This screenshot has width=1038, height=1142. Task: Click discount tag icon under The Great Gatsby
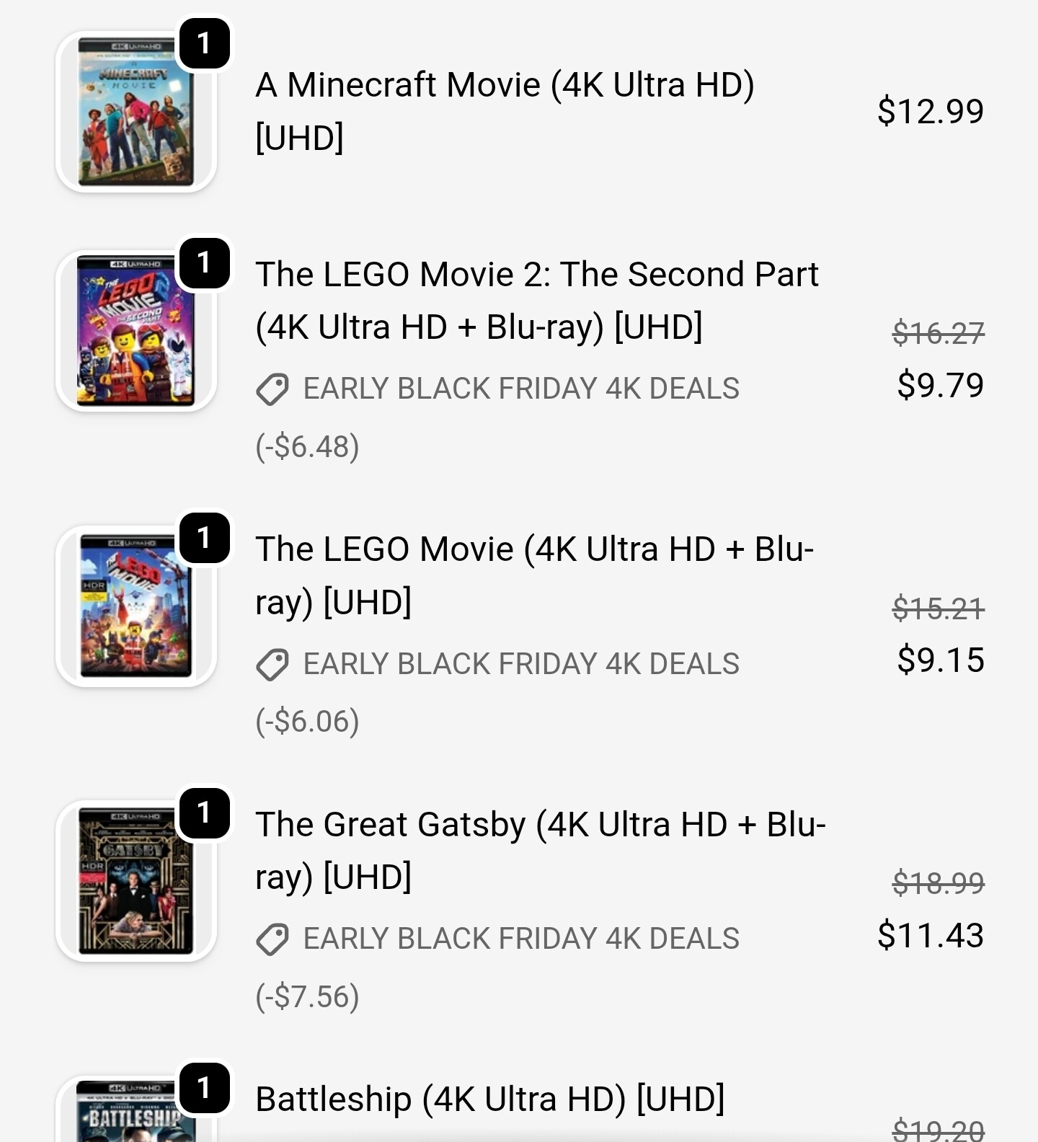click(272, 939)
